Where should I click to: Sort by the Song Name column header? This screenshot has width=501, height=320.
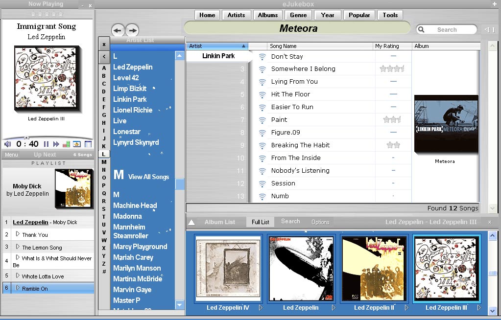[320, 46]
